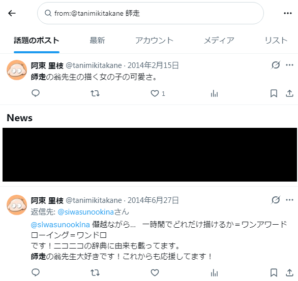This screenshot has height=281, width=298.
Task: Repost the 2014年2月15日 post
Action: point(95,93)
